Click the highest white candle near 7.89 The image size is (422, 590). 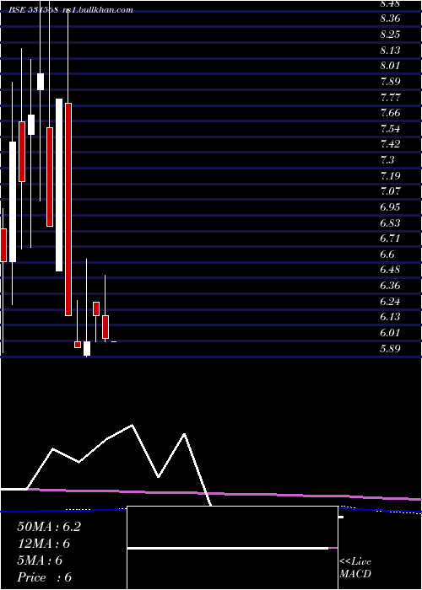pyautogui.click(x=41, y=82)
